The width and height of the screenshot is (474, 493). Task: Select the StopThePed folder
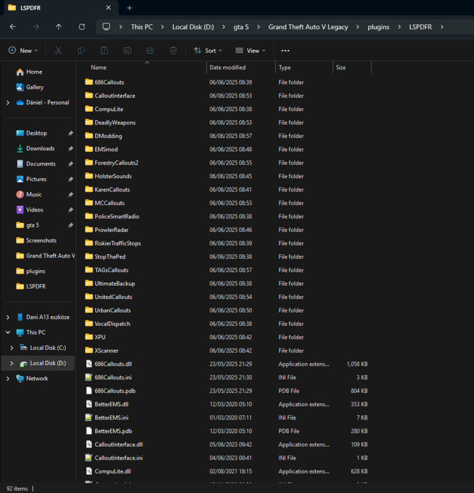[110, 256]
